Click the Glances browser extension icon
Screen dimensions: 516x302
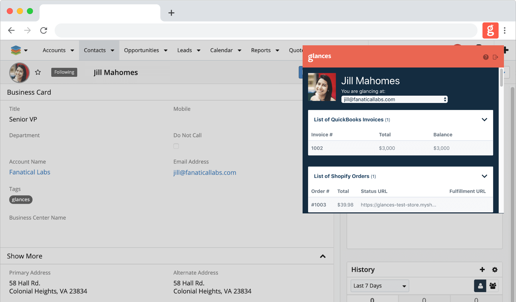click(490, 31)
